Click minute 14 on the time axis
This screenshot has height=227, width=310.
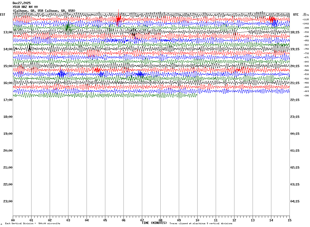271,220
